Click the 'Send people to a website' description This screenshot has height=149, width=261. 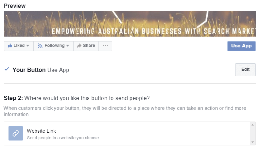pyautogui.click(x=63, y=138)
